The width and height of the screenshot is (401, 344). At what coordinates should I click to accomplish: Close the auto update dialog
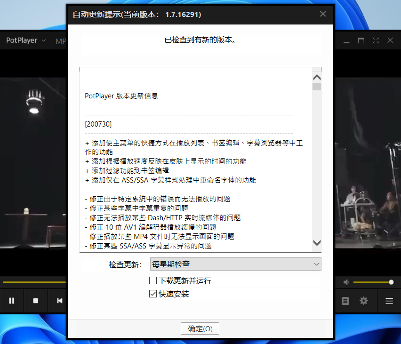tap(323, 14)
